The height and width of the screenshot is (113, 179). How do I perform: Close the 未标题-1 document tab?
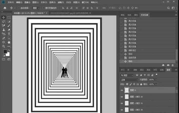[x=47, y=13]
